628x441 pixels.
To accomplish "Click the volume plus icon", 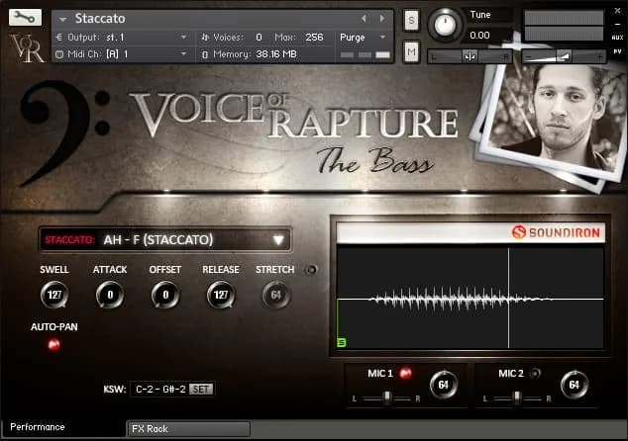I will 599,57.
